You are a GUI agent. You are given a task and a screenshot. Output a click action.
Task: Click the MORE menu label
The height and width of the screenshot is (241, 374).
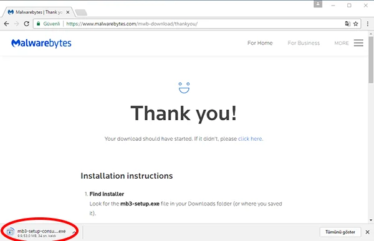tap(342, 43)
